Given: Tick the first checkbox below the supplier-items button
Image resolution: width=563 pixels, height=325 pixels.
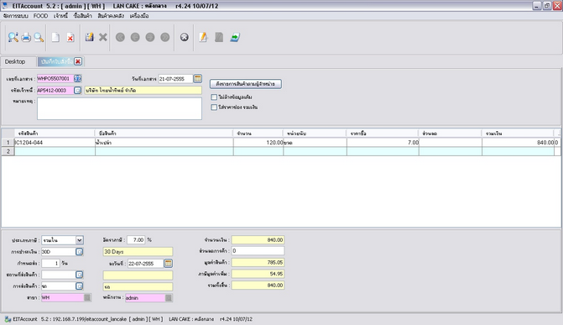Looking at the screenshot, I should click(x=214, y=97).
